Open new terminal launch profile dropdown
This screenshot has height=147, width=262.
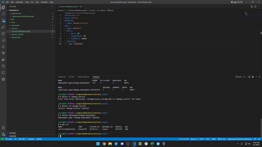(x=246, y=77)
